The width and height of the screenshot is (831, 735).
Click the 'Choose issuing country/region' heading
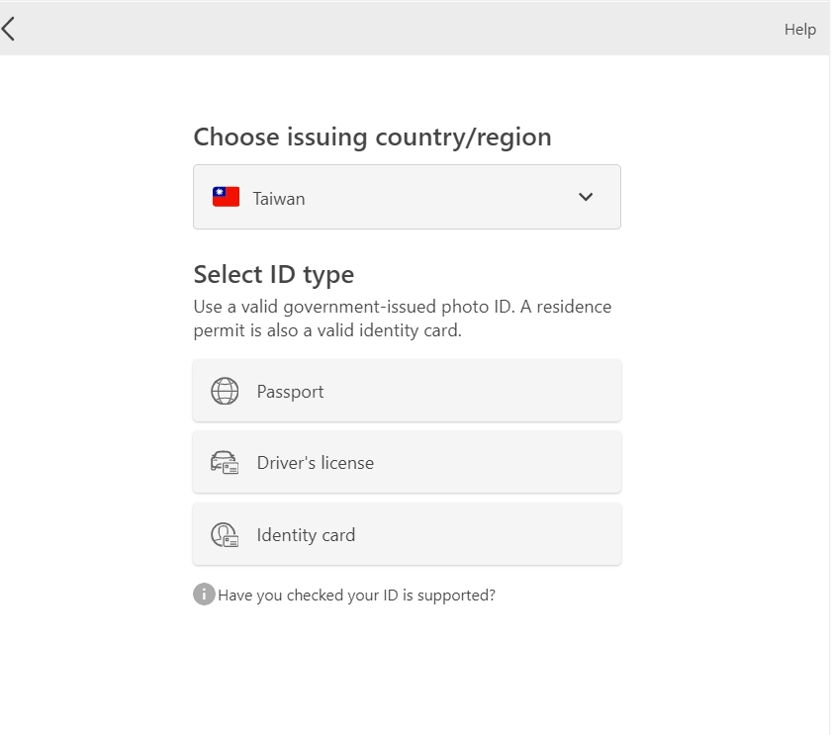373,138
